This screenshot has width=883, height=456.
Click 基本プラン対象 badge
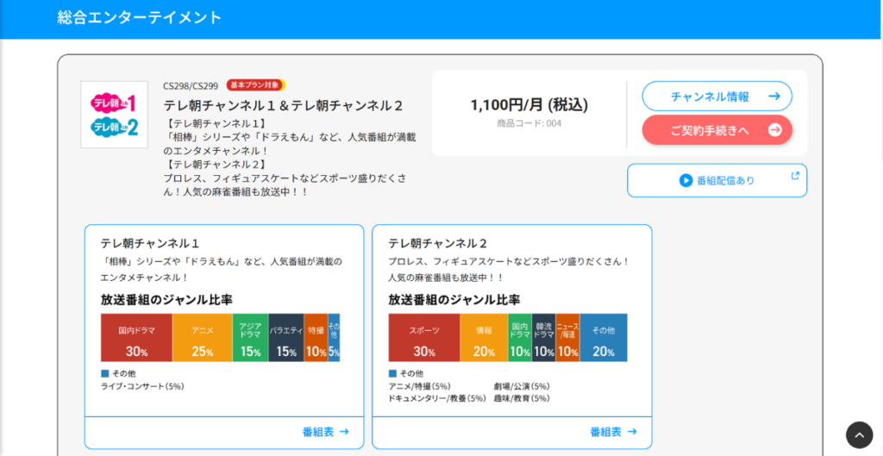pos(256,85)
